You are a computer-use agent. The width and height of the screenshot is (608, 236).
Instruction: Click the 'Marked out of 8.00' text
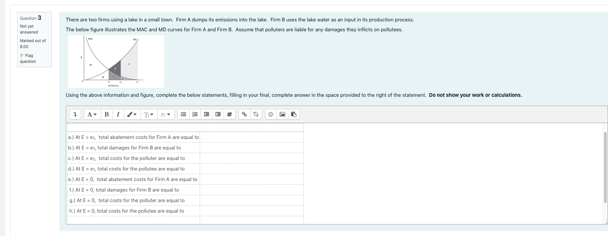(33, 43)
